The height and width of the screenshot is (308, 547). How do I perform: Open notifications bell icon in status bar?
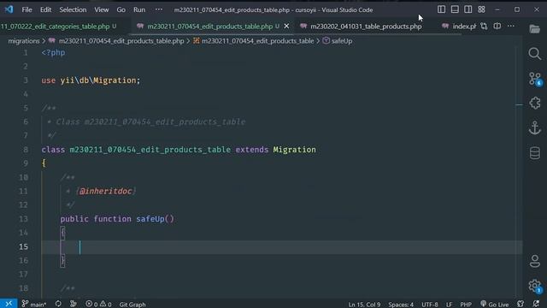coord(536,305)
